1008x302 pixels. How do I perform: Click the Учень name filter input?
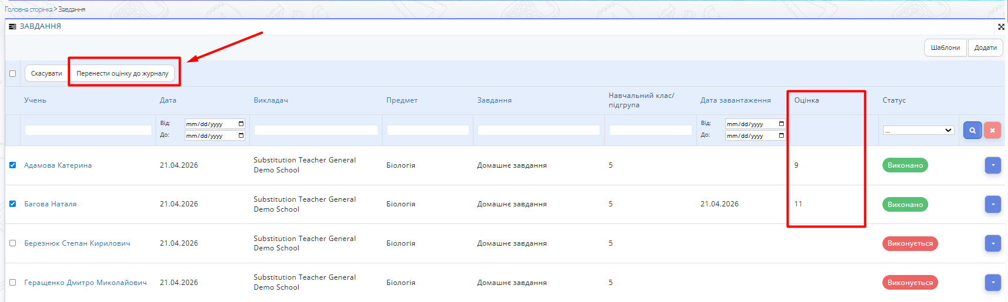(88, 130)
